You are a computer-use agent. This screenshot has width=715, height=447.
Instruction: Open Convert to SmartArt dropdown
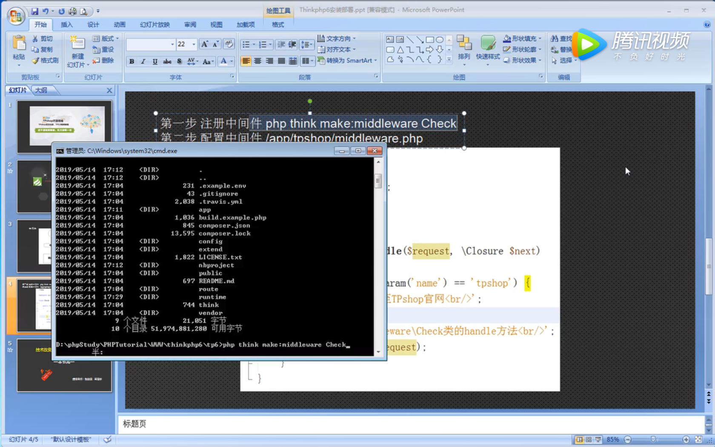[347, 60]
